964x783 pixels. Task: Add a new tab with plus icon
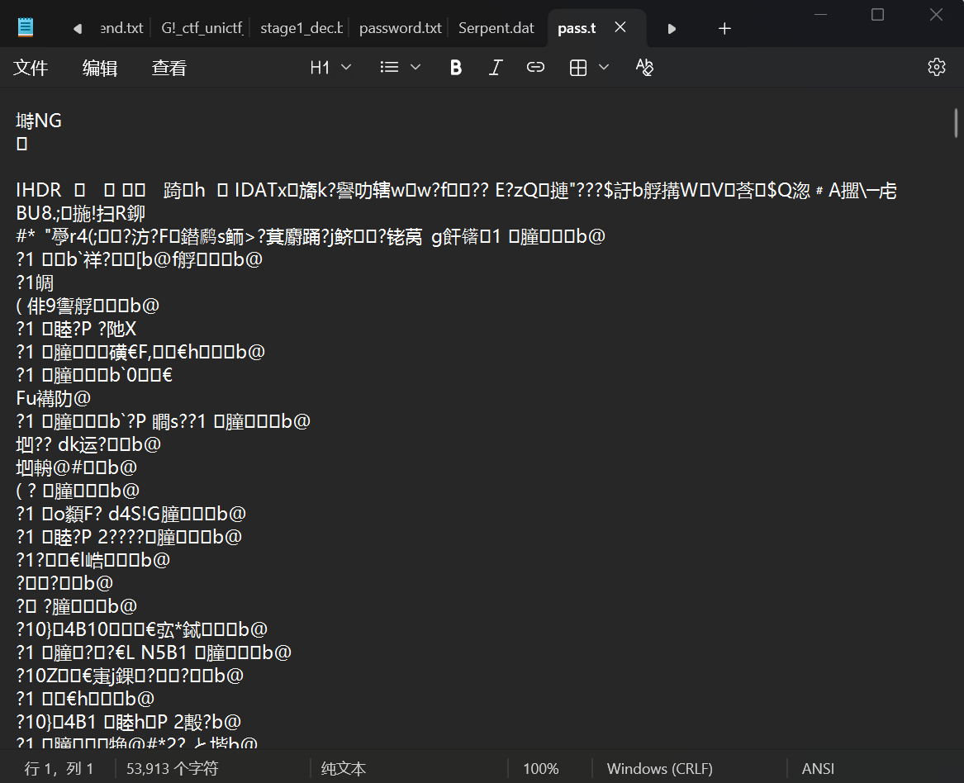(724, 28)
